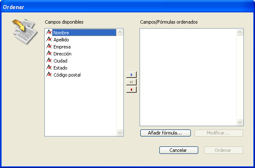Choose the Código postal field
The image size is (255, 168).
(x=67, y=75)
